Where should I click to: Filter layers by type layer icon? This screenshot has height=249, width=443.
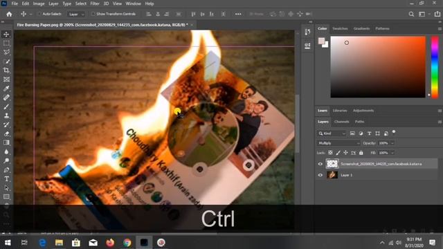(x=369, y=133)
